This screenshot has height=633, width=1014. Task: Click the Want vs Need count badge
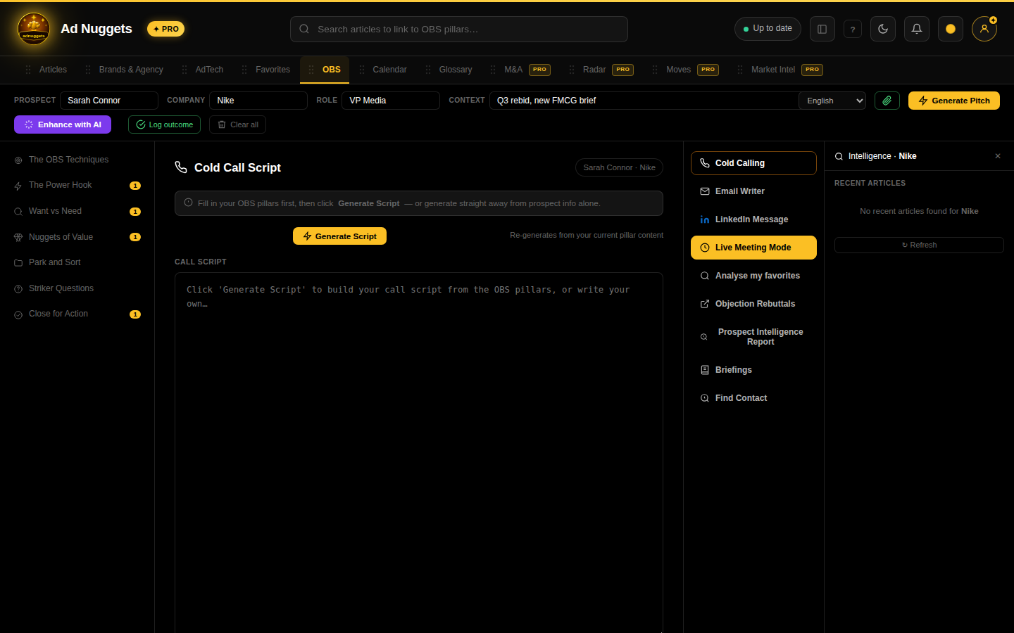pyautogui.click(x=135, y=212)
